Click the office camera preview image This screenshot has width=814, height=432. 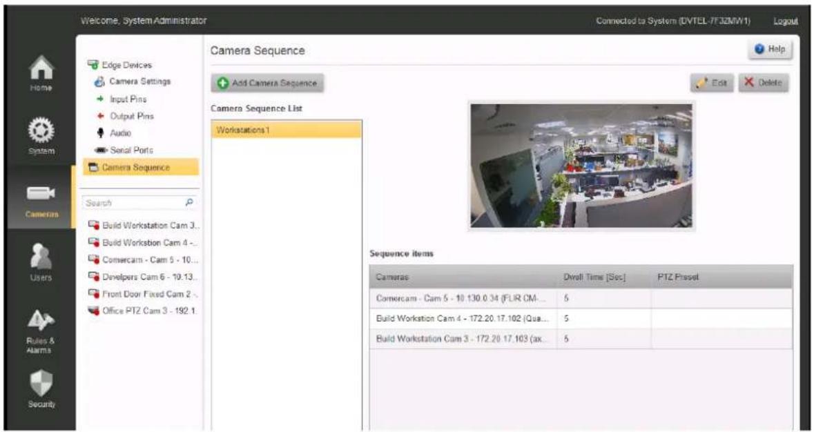click(581, 166)
